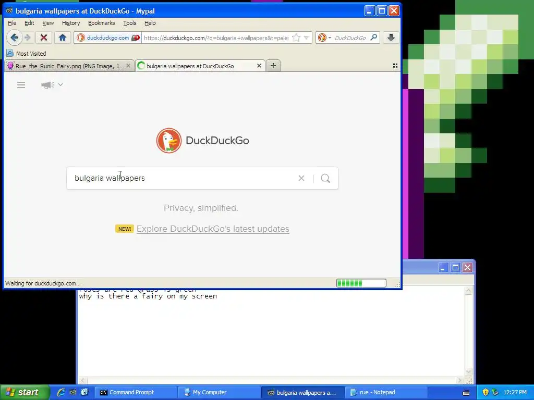This screenshot has height=400, width=534.
Task: Click the bulgaria wallpapers taskbar button
Action: [x=303, y=393]
